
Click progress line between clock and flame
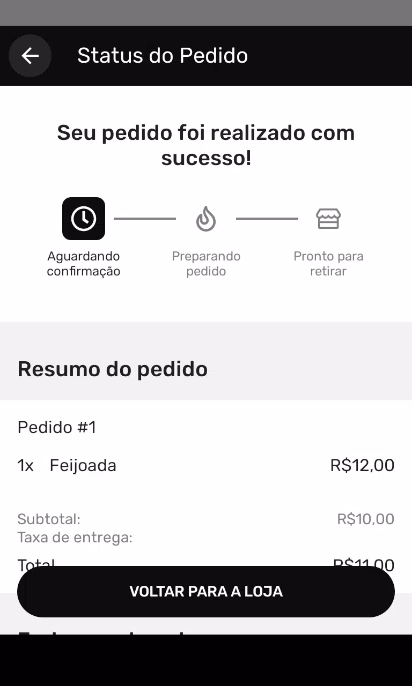point(145,219)
